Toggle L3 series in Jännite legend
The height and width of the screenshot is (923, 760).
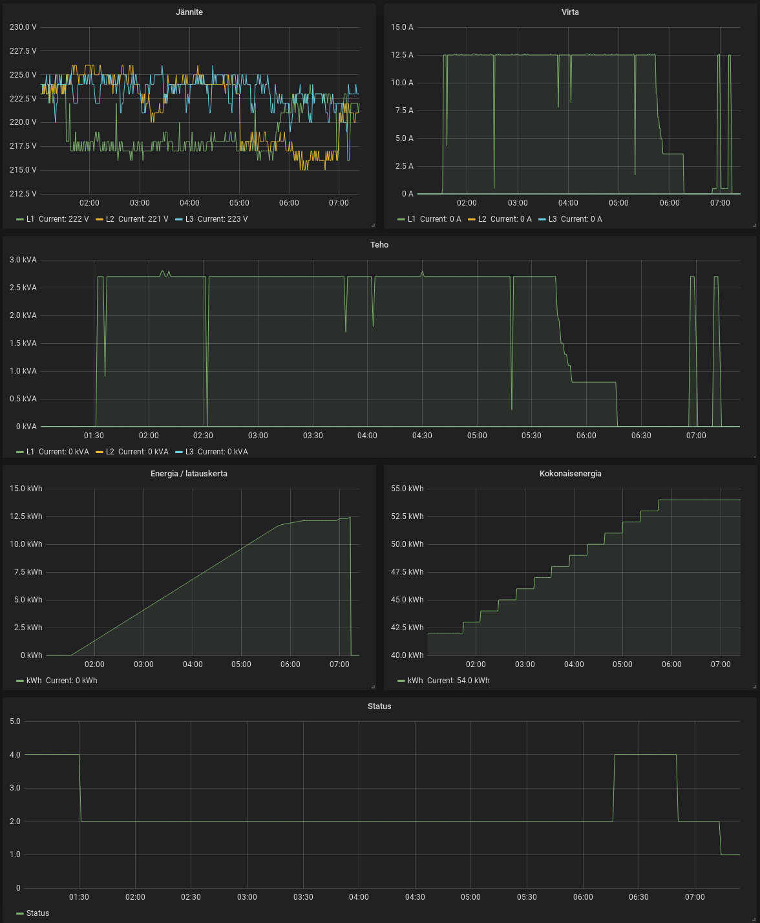point(189,219)
